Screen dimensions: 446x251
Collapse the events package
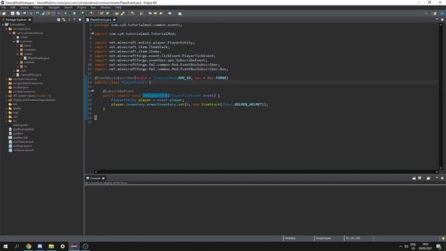[x=17, y=54]
